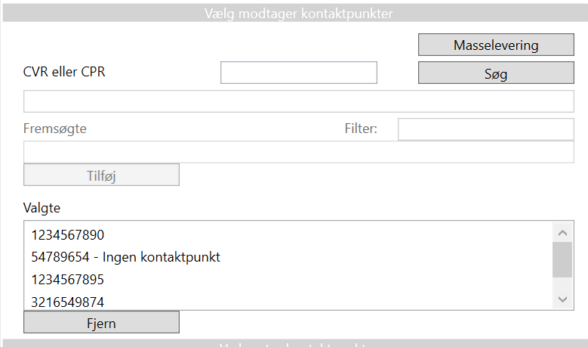Click the empty Fremsøgte results list
Image resolution: width=588 pixels, height=347 pixels.
click(x=299, y=152)
